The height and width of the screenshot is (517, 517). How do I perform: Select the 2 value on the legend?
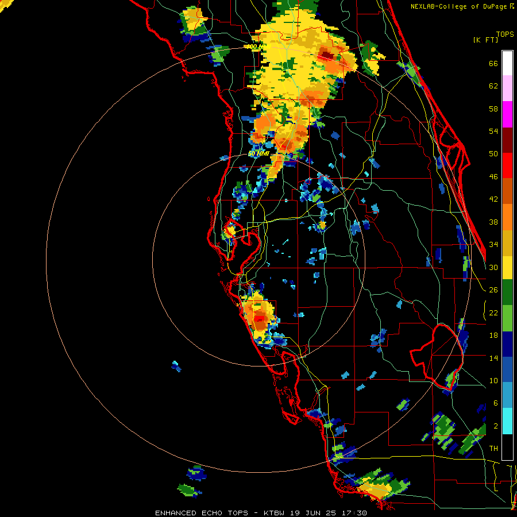(x=496, y=426)
